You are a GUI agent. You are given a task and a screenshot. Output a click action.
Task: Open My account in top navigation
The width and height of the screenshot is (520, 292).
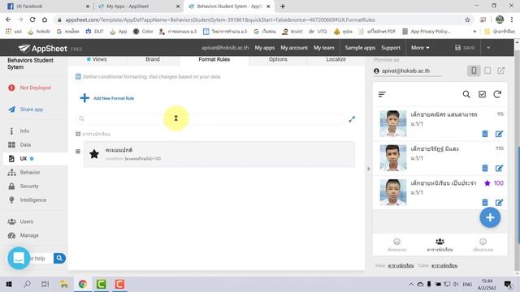294,48
